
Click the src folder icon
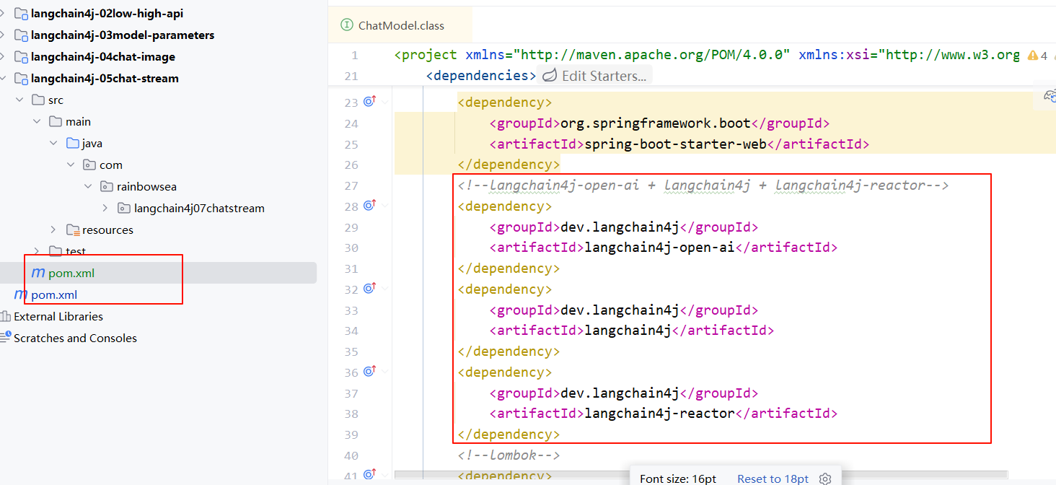tap(38, 100)
